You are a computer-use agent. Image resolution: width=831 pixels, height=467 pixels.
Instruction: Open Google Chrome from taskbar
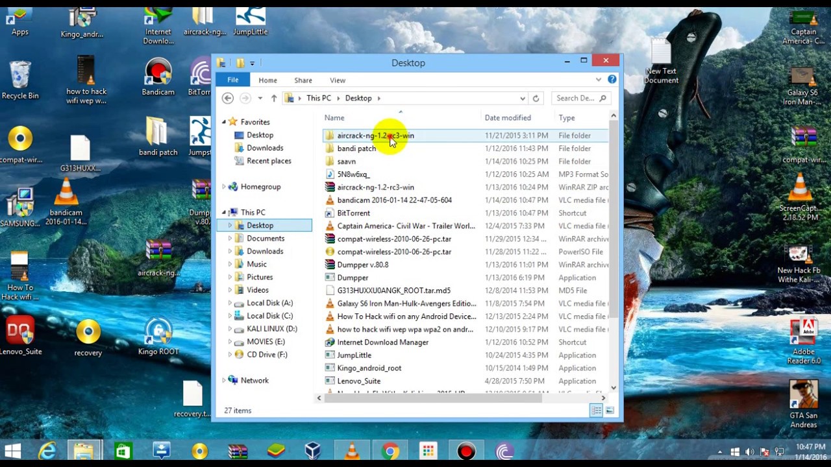tap(390, 451)
